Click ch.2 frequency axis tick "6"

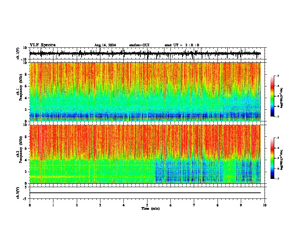pyautogui.click(x=26, y=148)
